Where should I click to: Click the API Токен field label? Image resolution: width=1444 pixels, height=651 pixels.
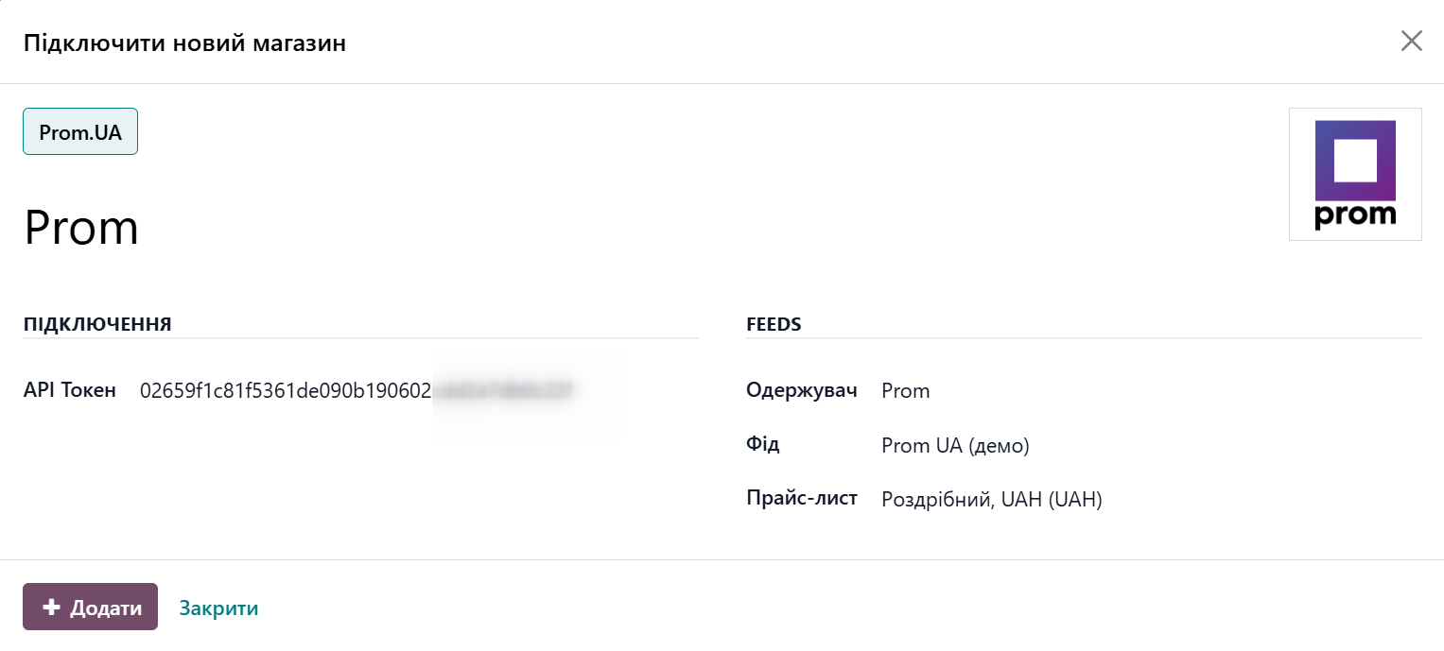tap(67, 388)
